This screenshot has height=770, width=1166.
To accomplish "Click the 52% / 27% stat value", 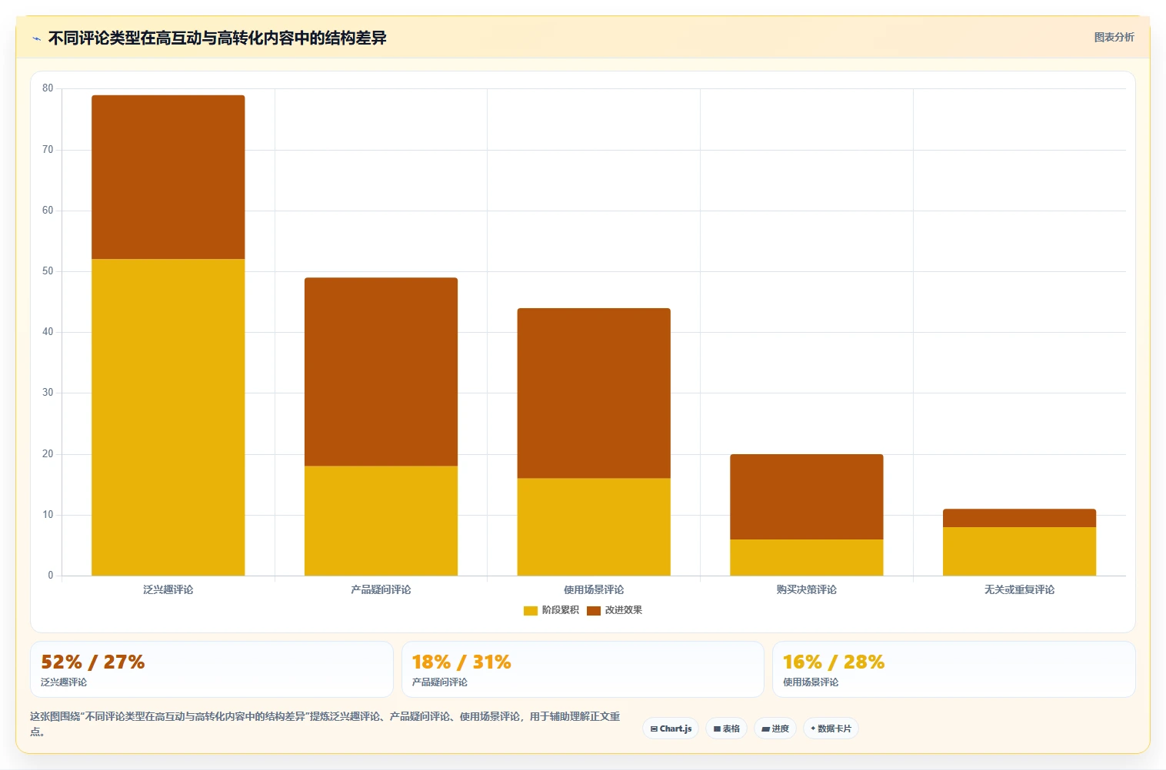I will click(92, 662).
